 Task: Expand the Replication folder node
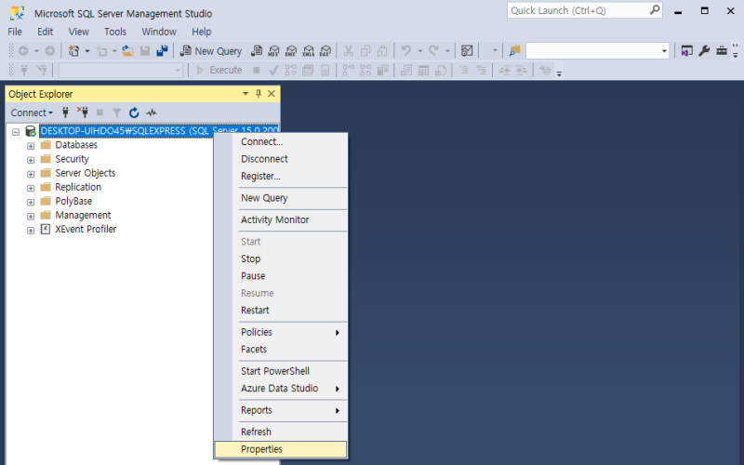click(31, 189)
